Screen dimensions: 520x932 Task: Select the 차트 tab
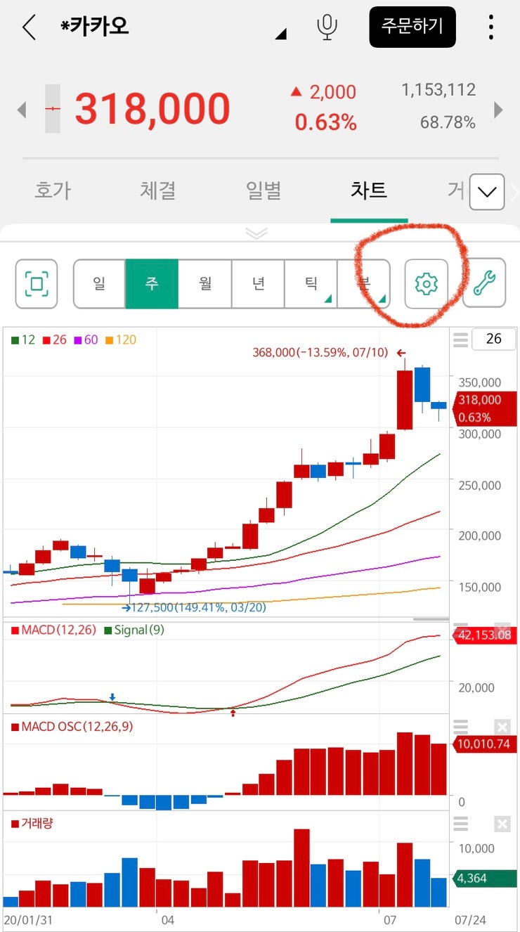pyautogui.click(x=369, y=190)
